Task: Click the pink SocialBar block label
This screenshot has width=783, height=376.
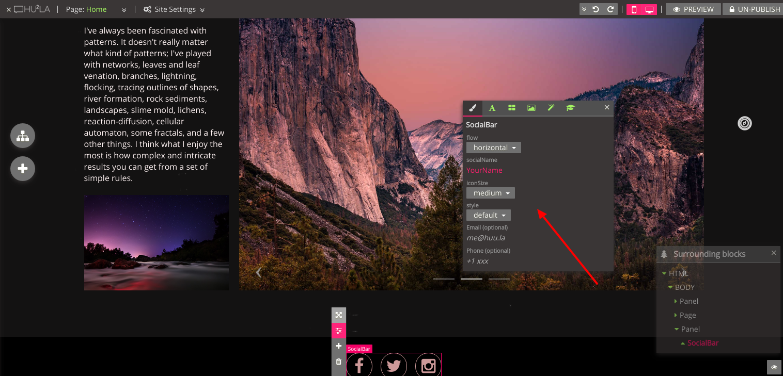Action: point(359,349)
